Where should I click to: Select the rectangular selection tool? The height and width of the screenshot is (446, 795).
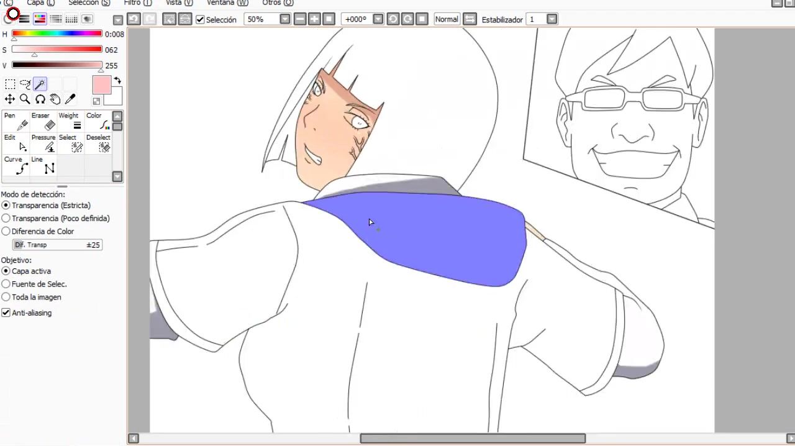(10, 84)
